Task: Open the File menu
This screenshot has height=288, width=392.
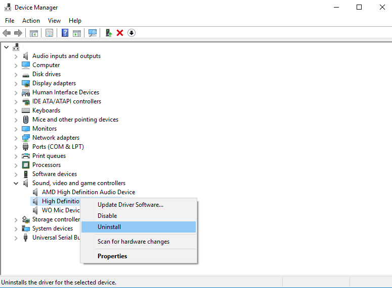Action: (x=10, y=21)
